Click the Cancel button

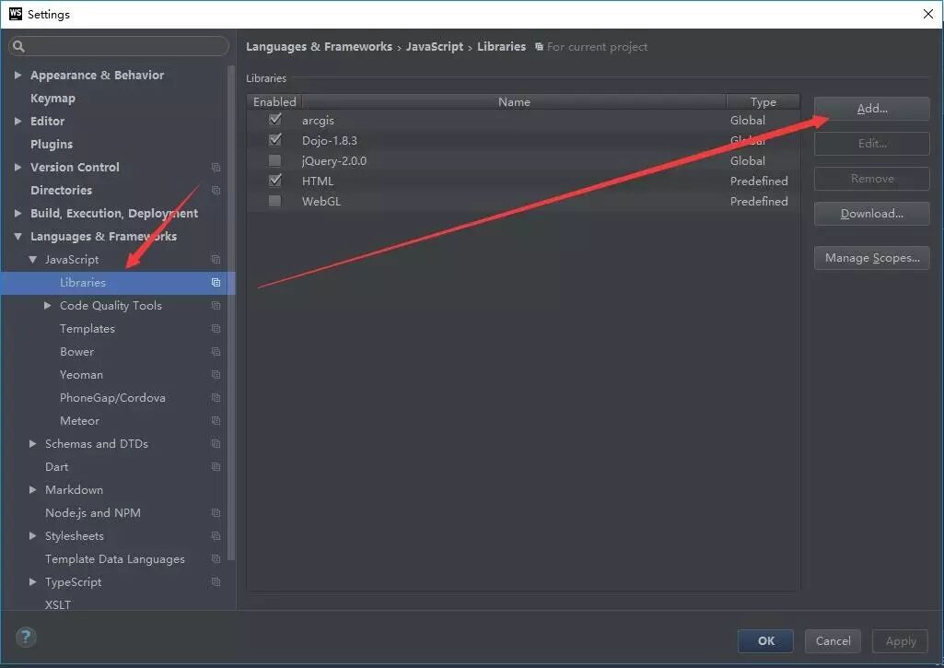click(x=833, y=641)
